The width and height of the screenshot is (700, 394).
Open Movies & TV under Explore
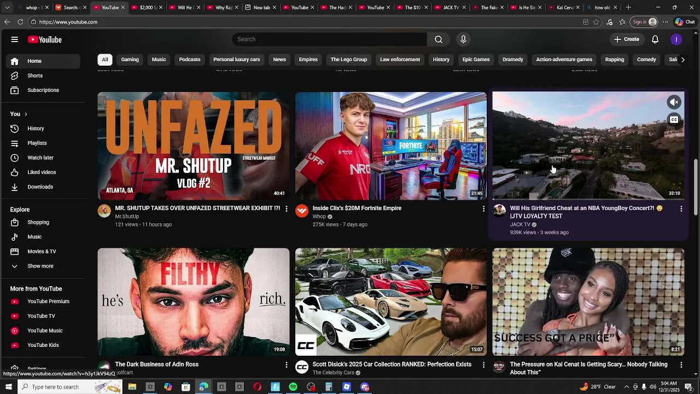click(42, 252)
